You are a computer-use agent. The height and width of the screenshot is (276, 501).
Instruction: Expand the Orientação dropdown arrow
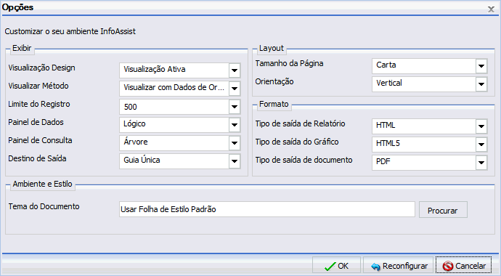tap(481, 84)
